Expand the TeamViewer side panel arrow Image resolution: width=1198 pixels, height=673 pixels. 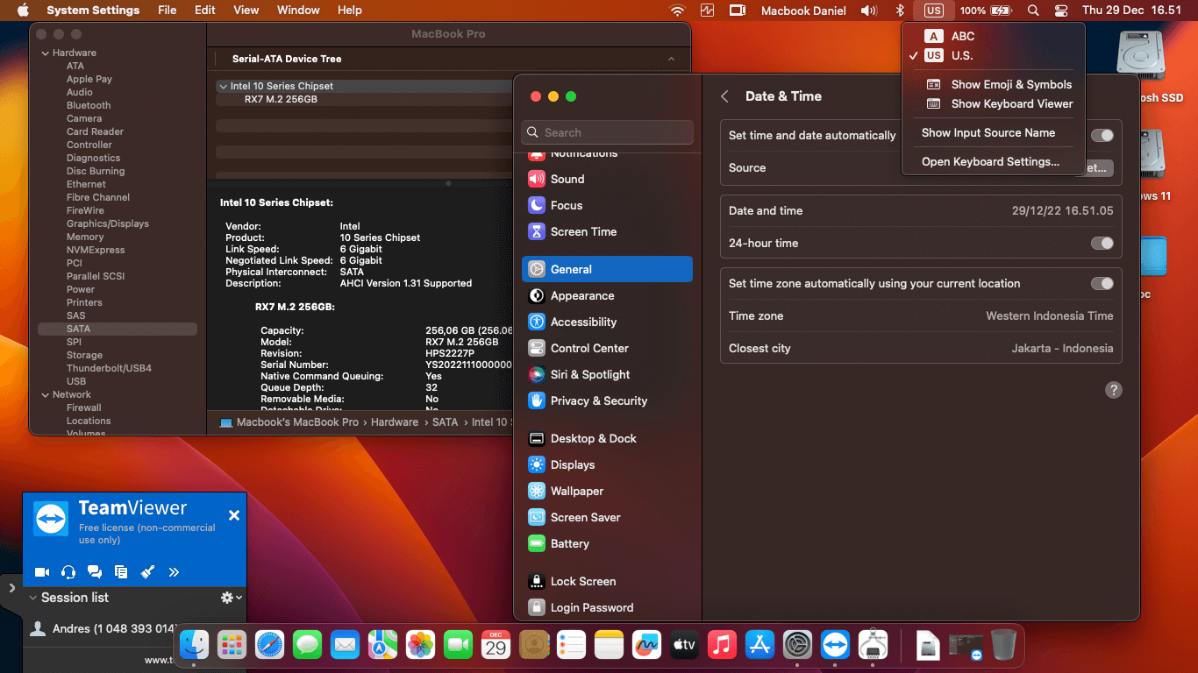click(11, 588)
